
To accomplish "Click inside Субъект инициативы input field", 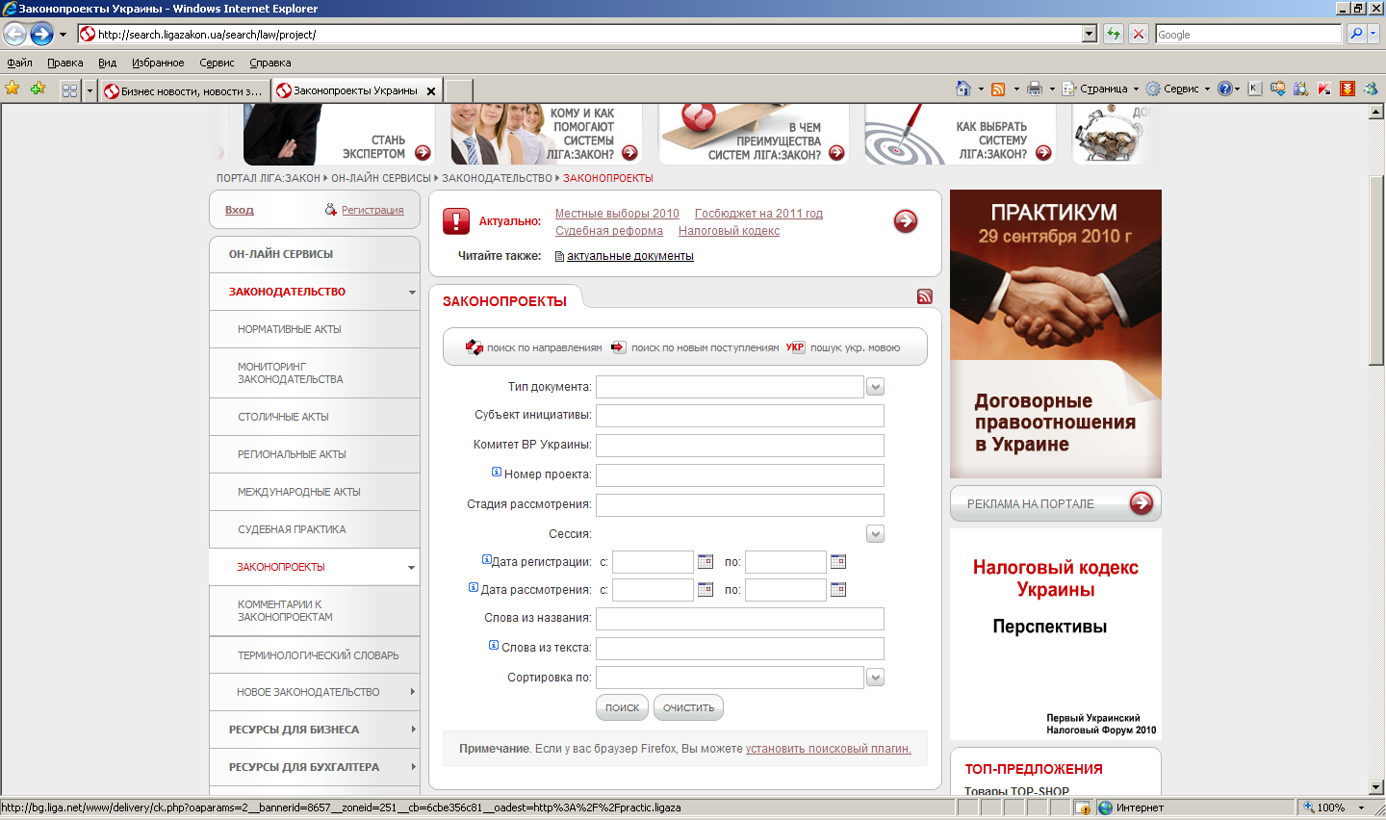I will point(739,416).
